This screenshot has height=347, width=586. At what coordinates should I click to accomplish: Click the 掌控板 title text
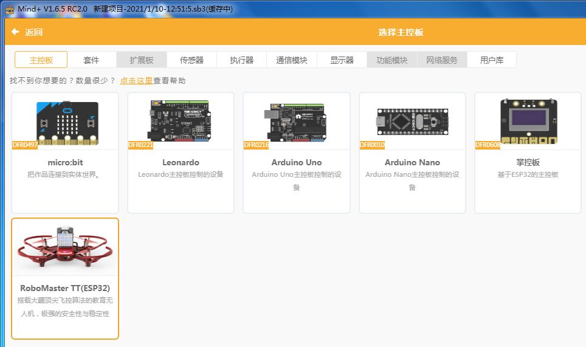point(528,162)
